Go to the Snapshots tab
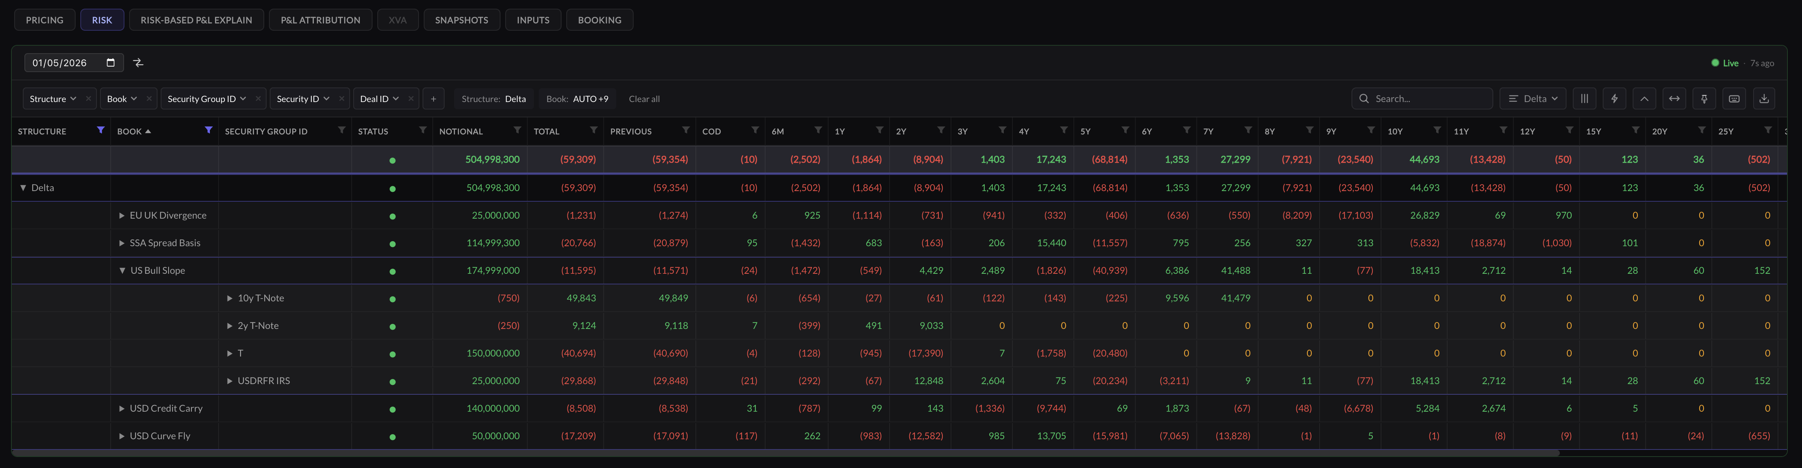Viewport: 1802px width, 468px height. pyautogui.click(x=462, y=20)
